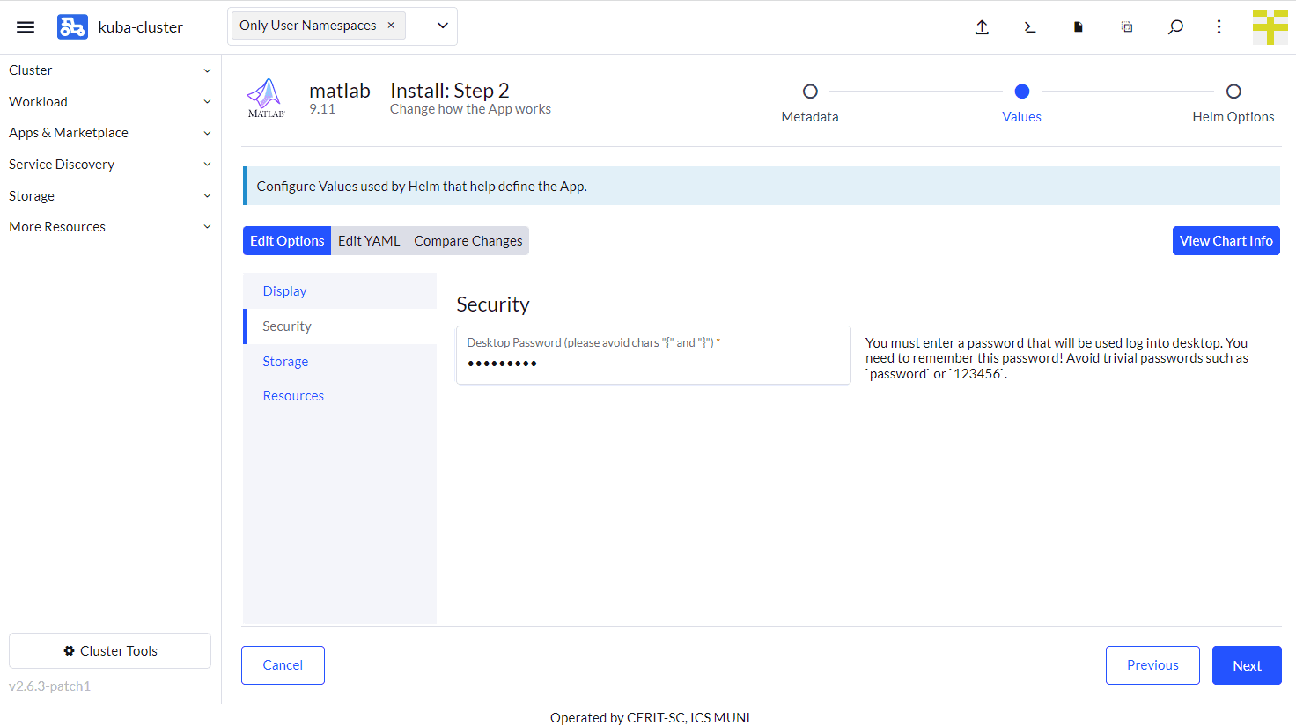This screenshot has width=1296, height=726.
Task: Click inside the Desktop Password field
Action: tap(653, 362)
